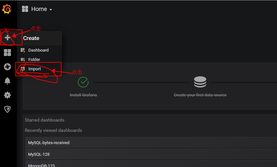Viewport: 277px width, 167px height.
Task: Open the Create plus icon in sidebar
Action: [x=7, y=38]
